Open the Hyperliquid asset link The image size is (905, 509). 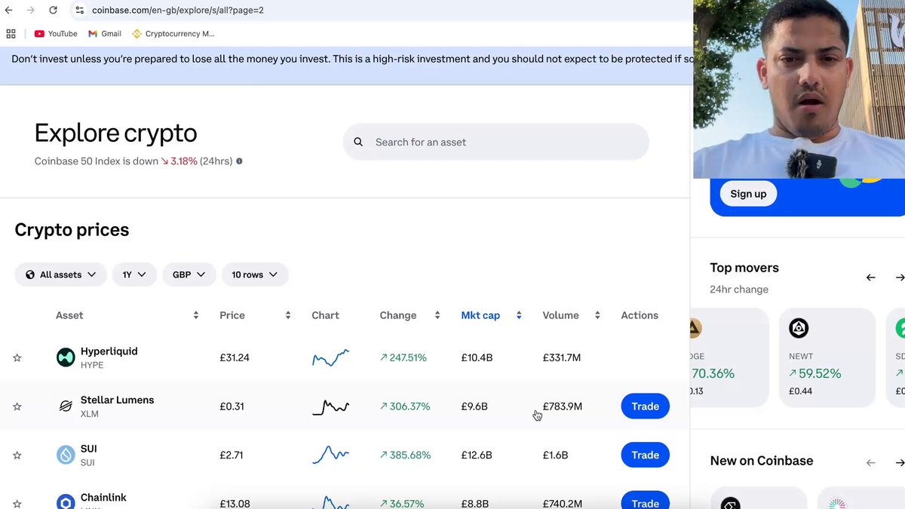[x=109, y=351]
